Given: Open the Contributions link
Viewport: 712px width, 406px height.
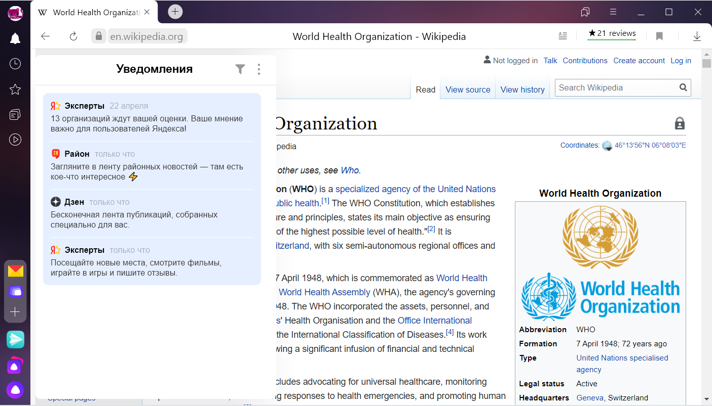Looking at the screenshot, I should 585,61.
